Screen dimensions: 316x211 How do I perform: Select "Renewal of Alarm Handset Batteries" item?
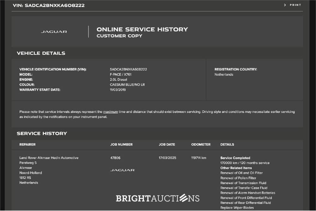click(x=248, y=193)
